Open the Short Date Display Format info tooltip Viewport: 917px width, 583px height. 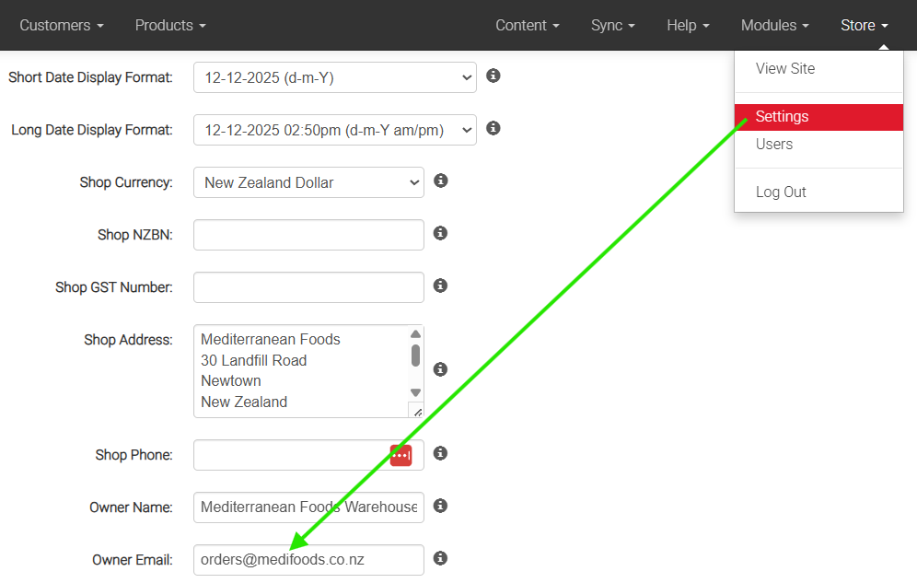click(493, 76)
